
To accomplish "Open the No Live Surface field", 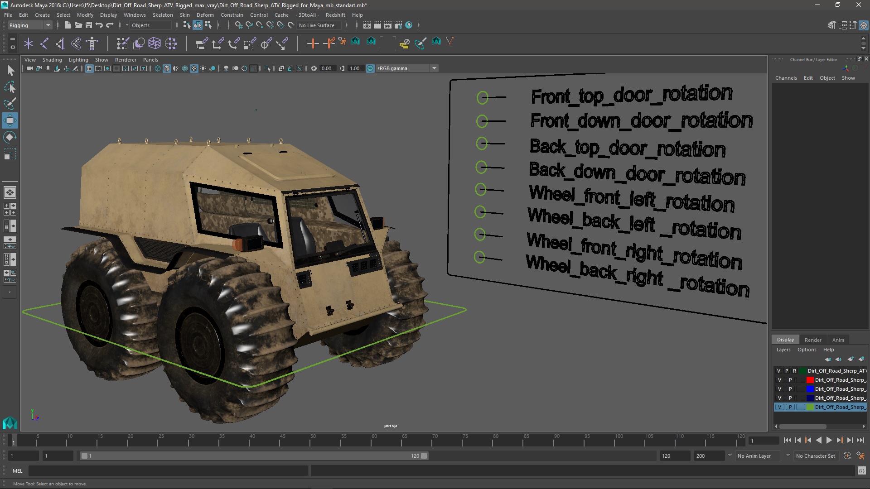I will click(x=319, y=25).
